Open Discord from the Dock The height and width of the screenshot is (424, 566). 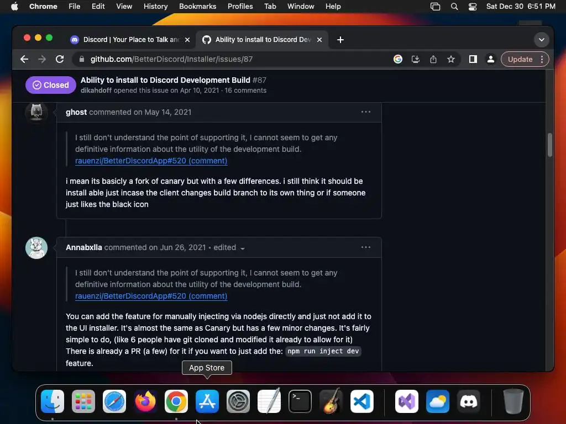coord(469,401)
